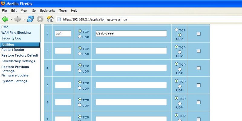Click the Firefox logo in title bar
This screenshot has width=242, height=121.
(3, 3)
